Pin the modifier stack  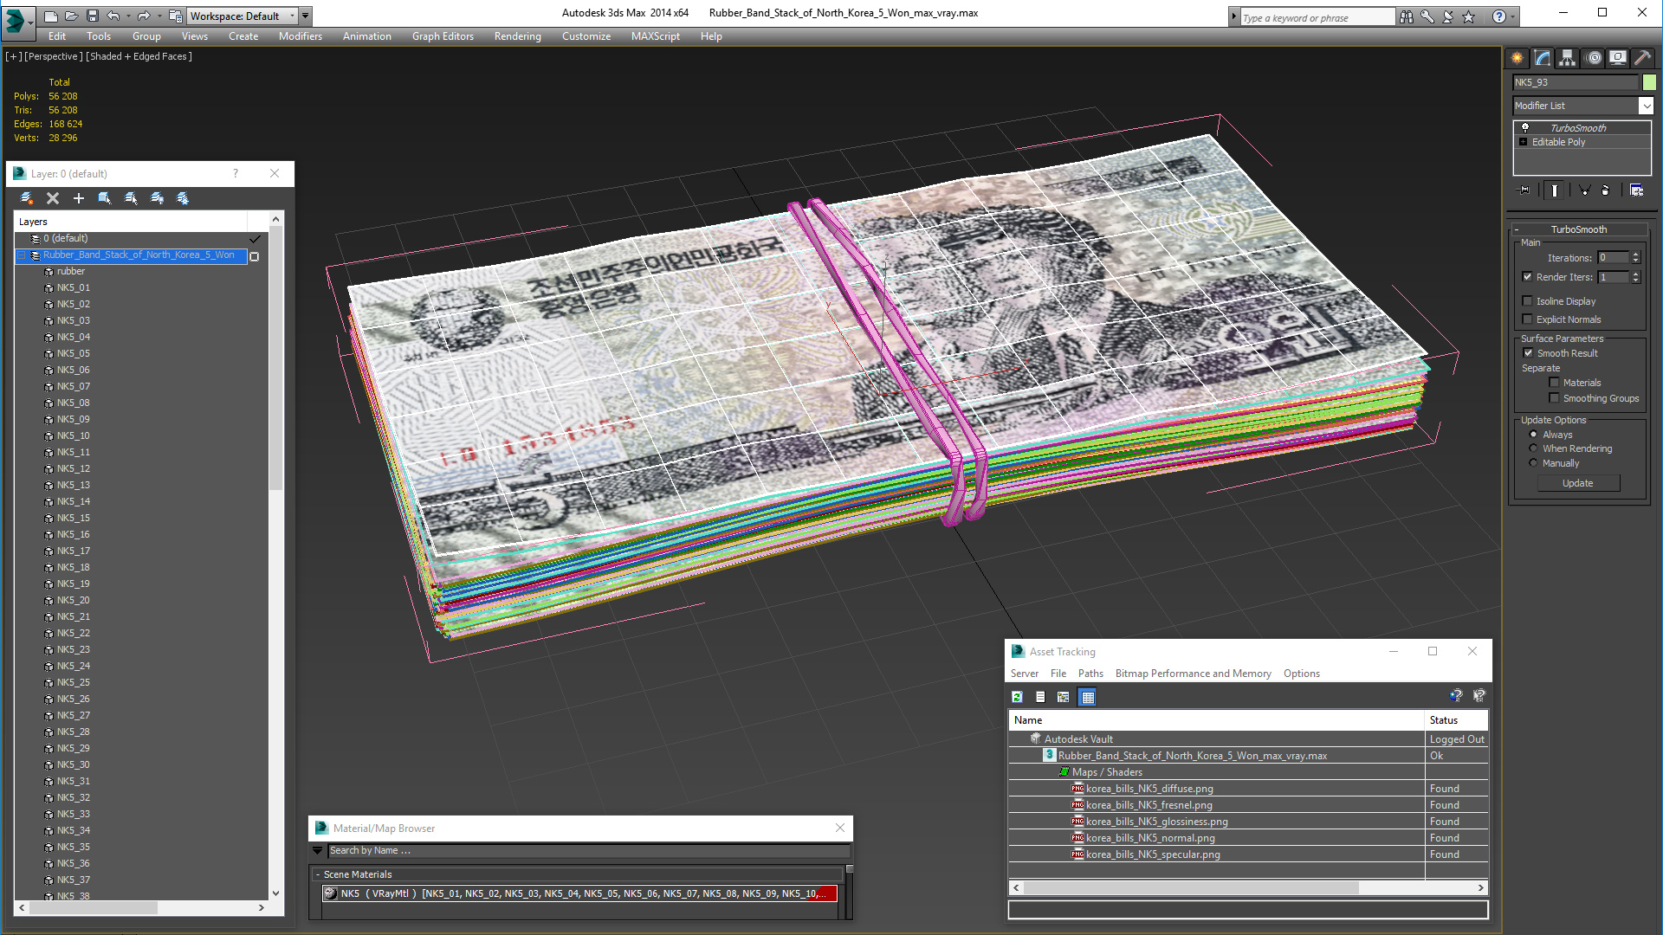[x=1524, y=190]
